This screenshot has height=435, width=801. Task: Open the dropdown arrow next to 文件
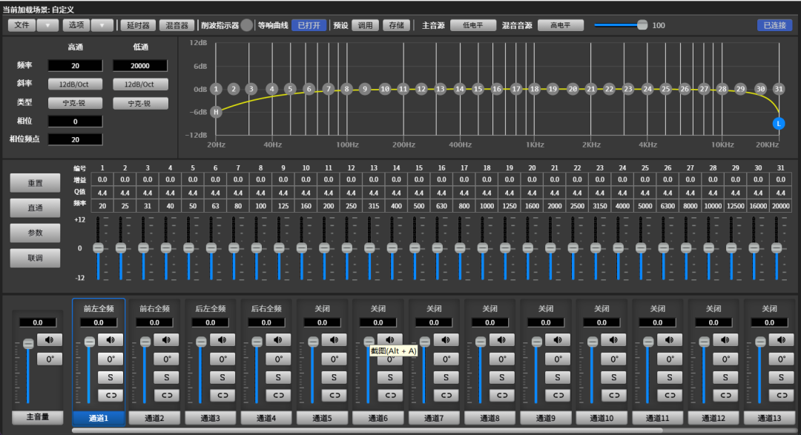coord(47,25)
